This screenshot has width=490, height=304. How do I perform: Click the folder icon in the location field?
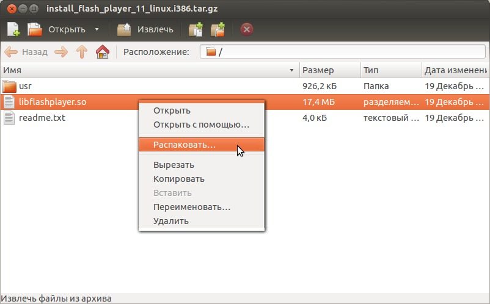click(211, 51)
